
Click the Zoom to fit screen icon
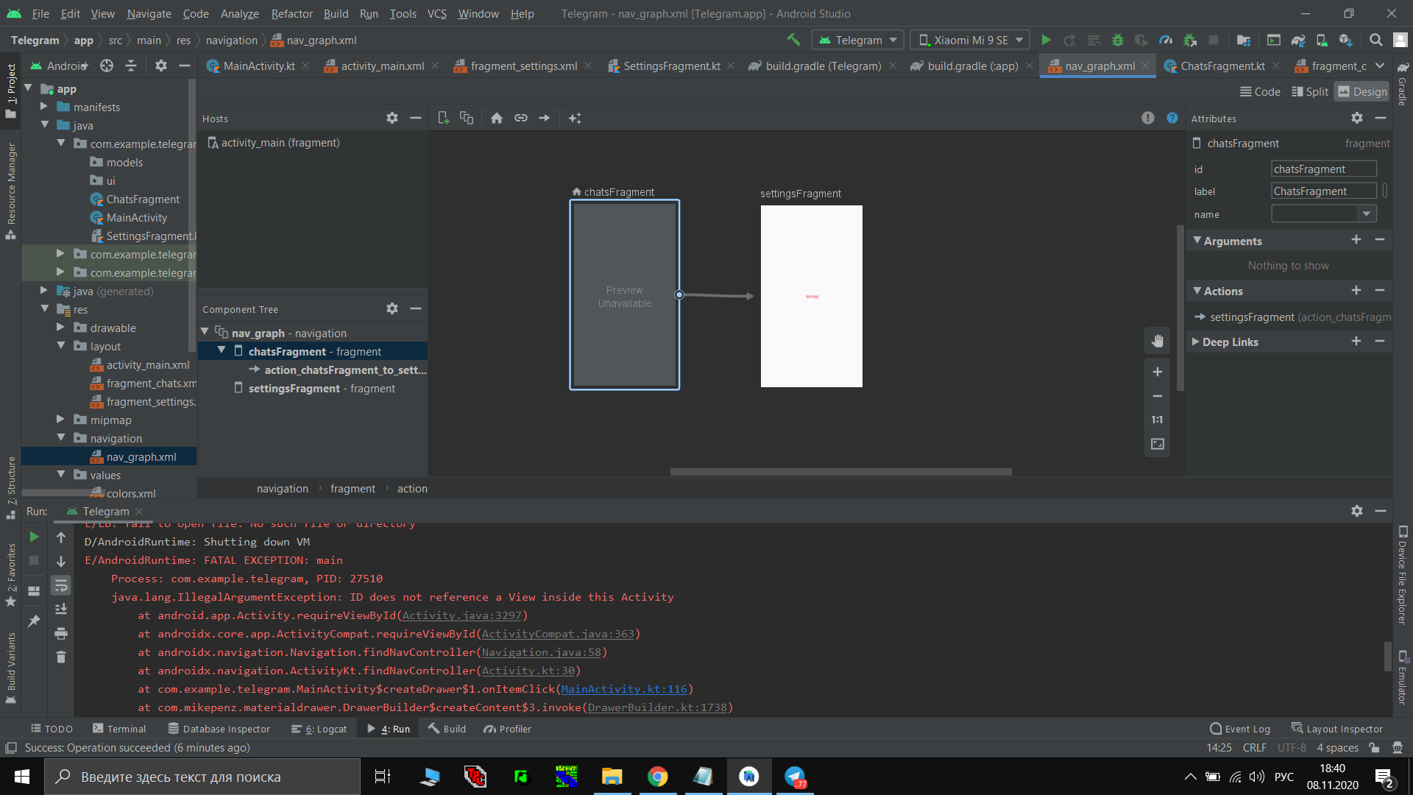click(1157, 444)
